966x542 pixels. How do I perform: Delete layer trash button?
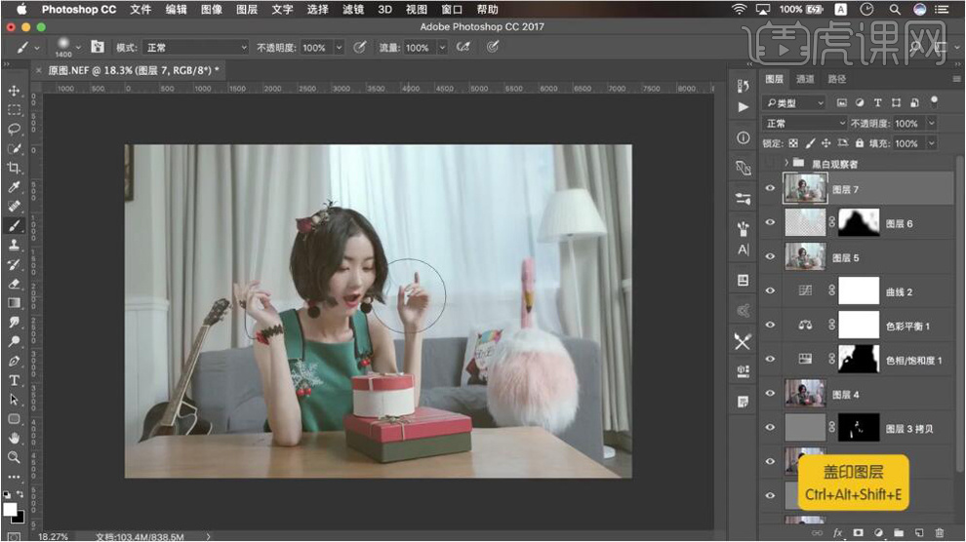[940, 533]
